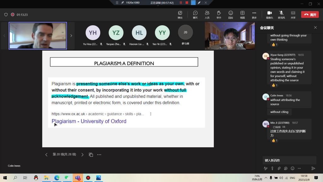
Task: Click the 键入新消息 message input box
Action: point(289,160)
